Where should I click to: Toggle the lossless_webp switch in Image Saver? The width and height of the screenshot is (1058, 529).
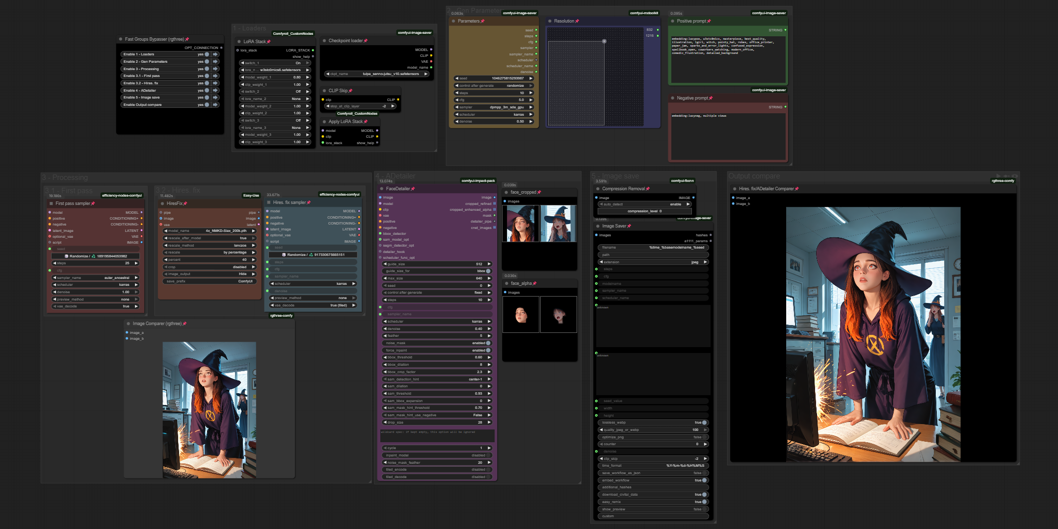click(704, 423)
